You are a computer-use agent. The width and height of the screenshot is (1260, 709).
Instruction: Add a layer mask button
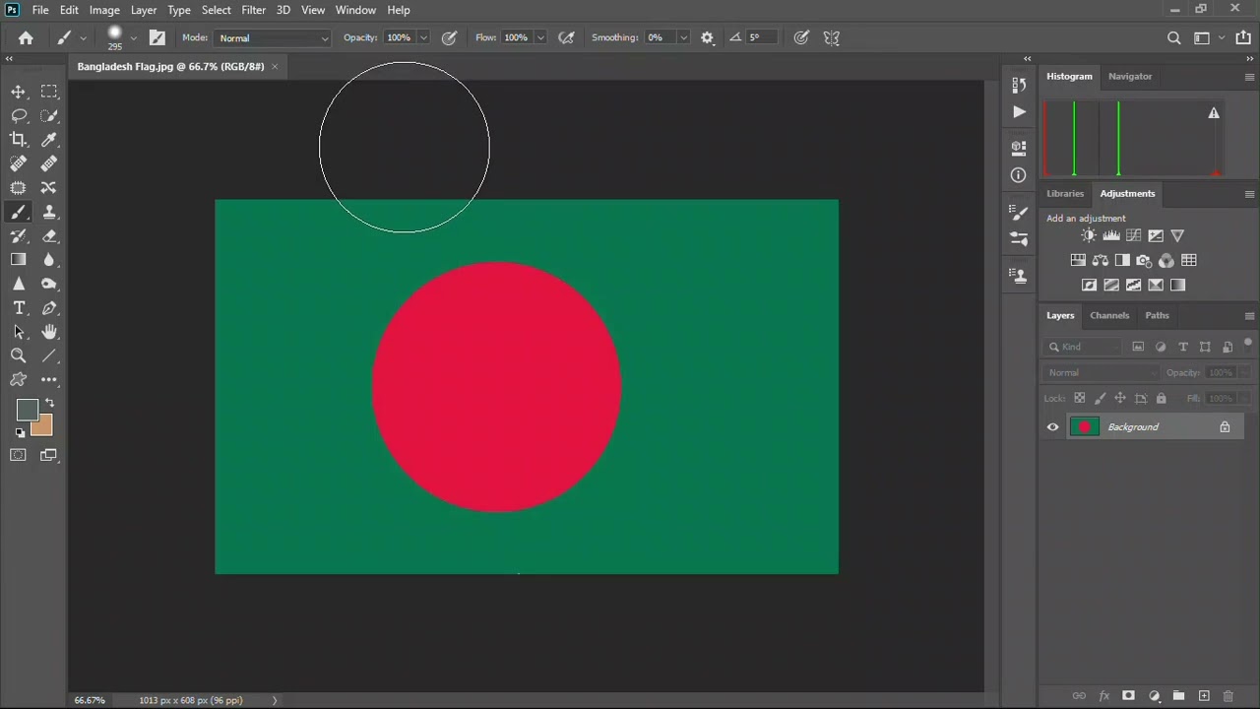1129,696
